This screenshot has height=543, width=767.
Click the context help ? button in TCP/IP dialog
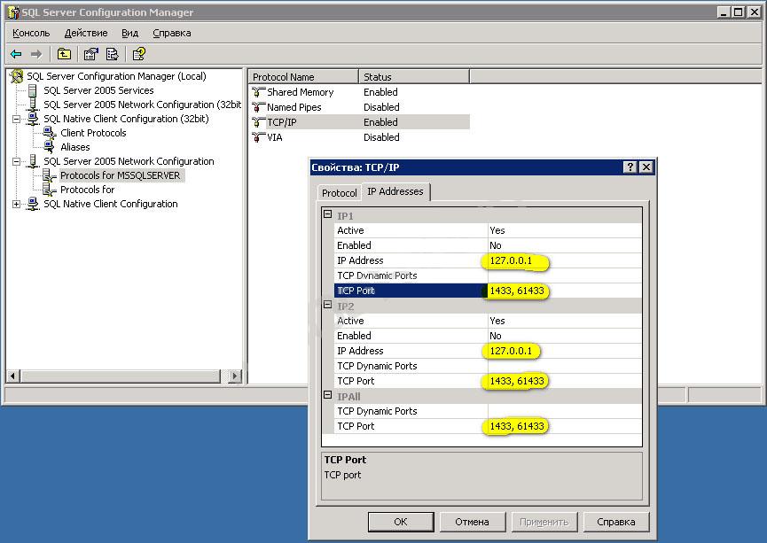coord(630,167)
